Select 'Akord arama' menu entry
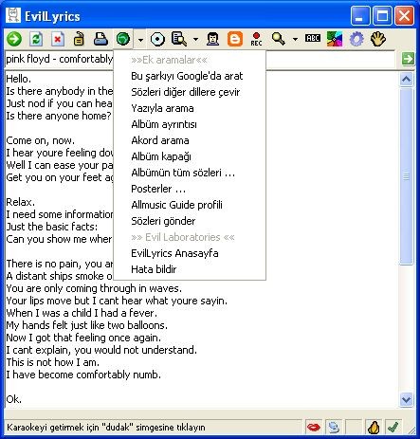This screenshot has height=439, width=420. 190,140
